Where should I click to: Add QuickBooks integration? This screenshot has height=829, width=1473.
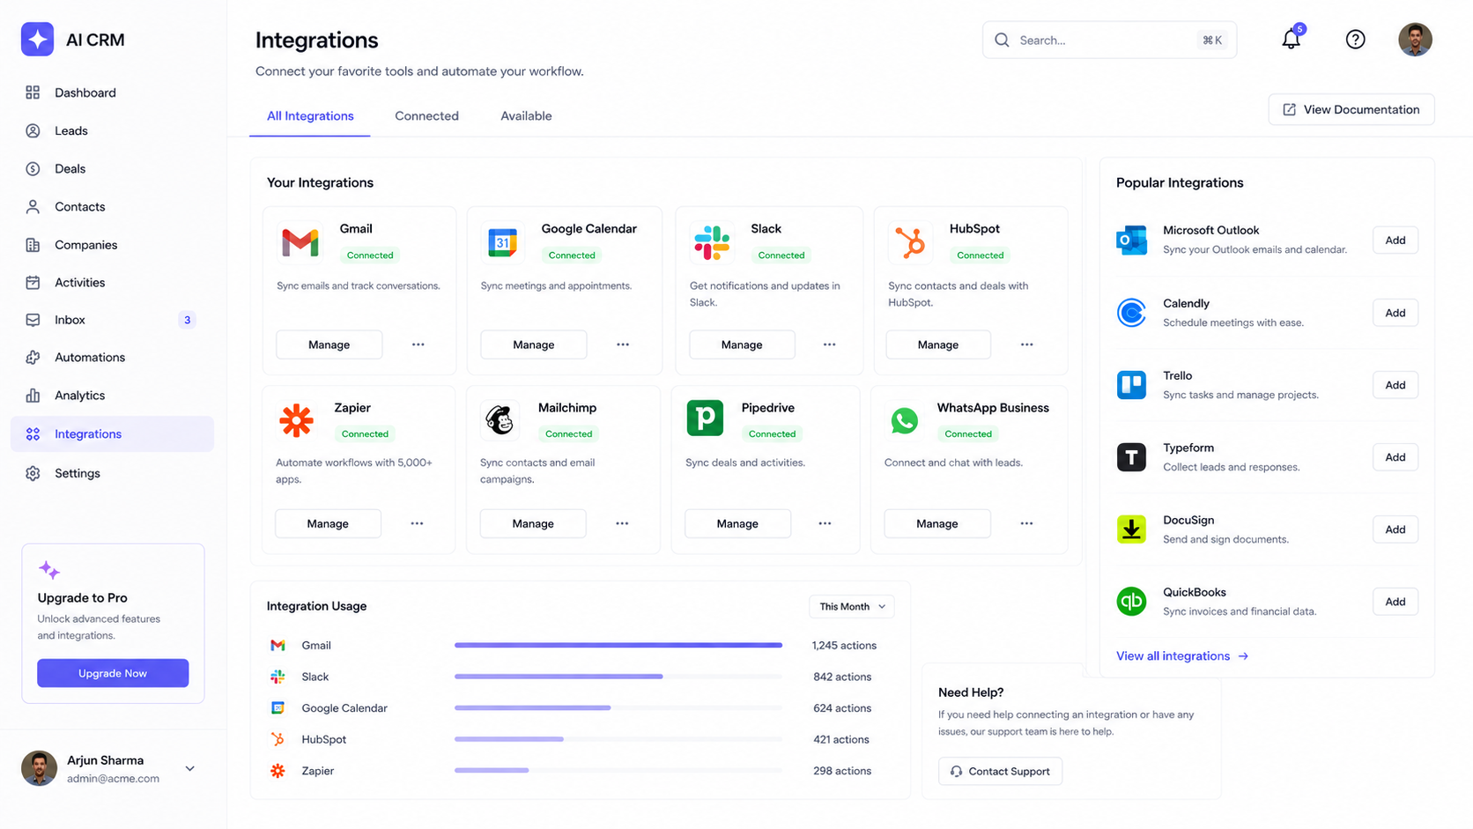(x=1395, y=602)
